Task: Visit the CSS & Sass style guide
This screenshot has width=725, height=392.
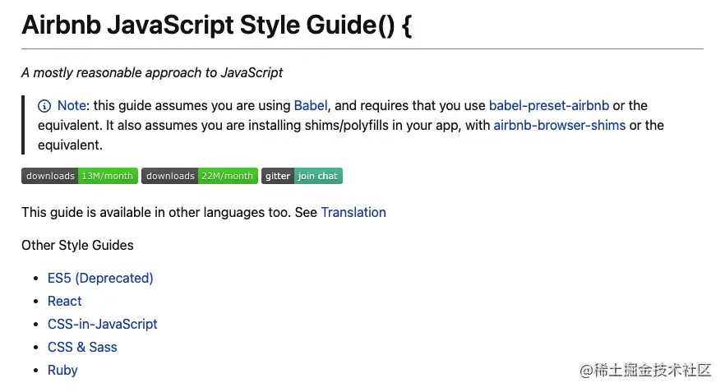Action: (82, 347)
